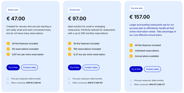This screenshot has height=93, width=184.
Task: Click info icon beside GPB 87 currencies
Action: (x=69, y=83)
